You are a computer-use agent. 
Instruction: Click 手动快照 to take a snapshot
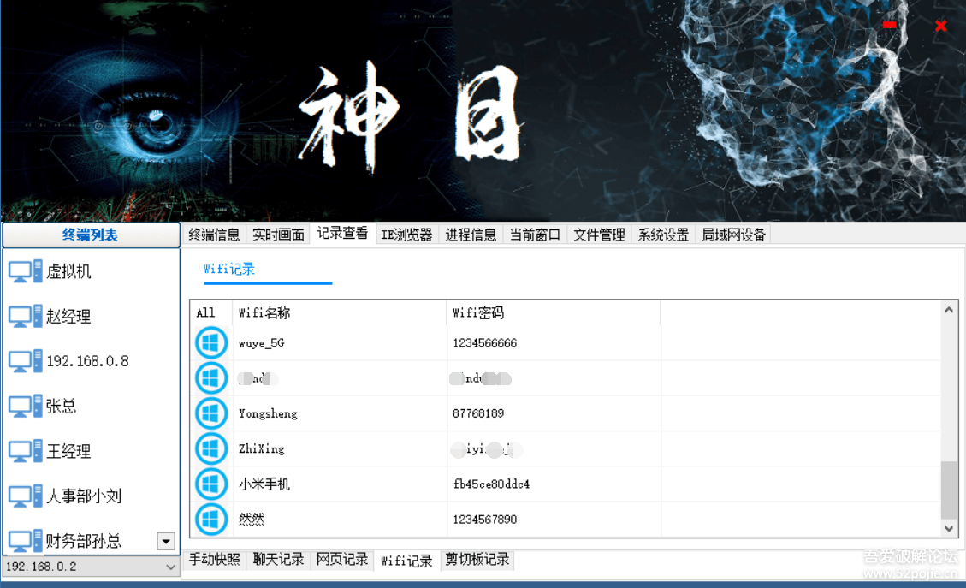click(213, 559)
